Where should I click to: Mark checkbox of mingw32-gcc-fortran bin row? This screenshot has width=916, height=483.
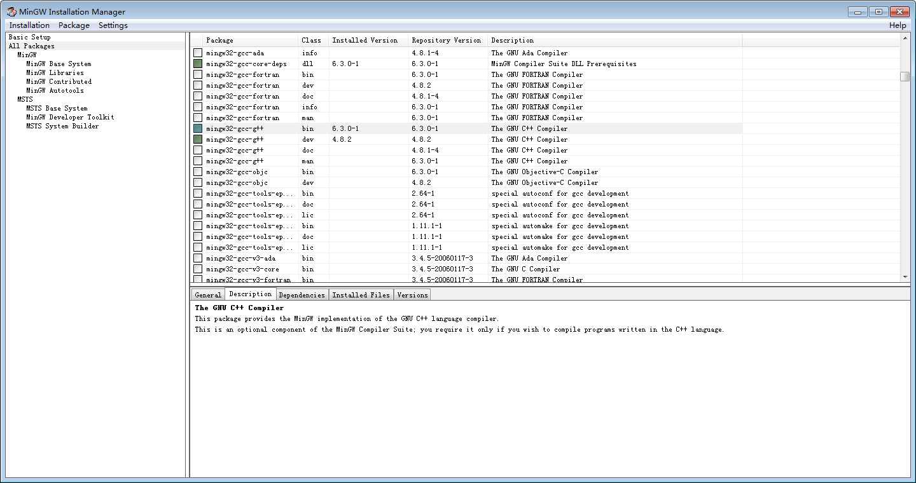click(198, 74)
